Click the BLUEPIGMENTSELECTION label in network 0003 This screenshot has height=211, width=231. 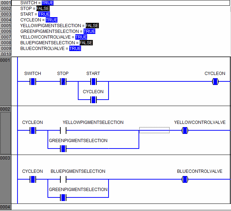tap(78, 171)
